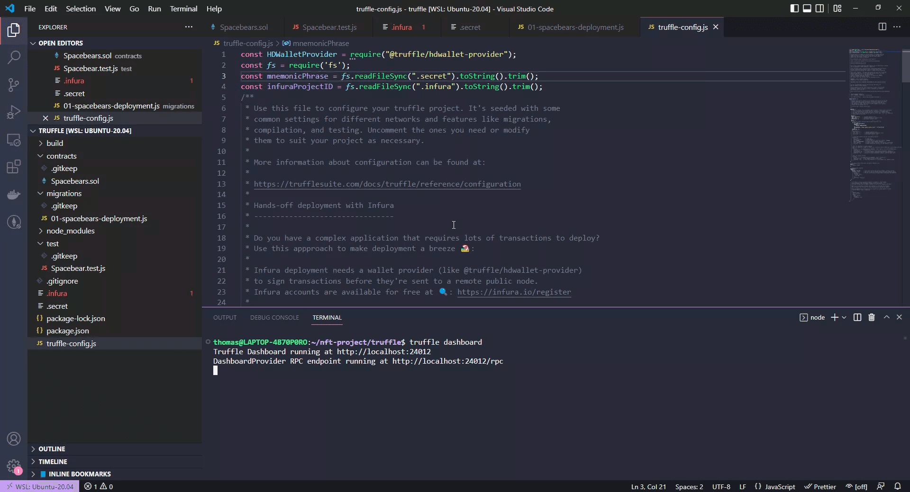Open Run and Debug view icon

[14, 112]
